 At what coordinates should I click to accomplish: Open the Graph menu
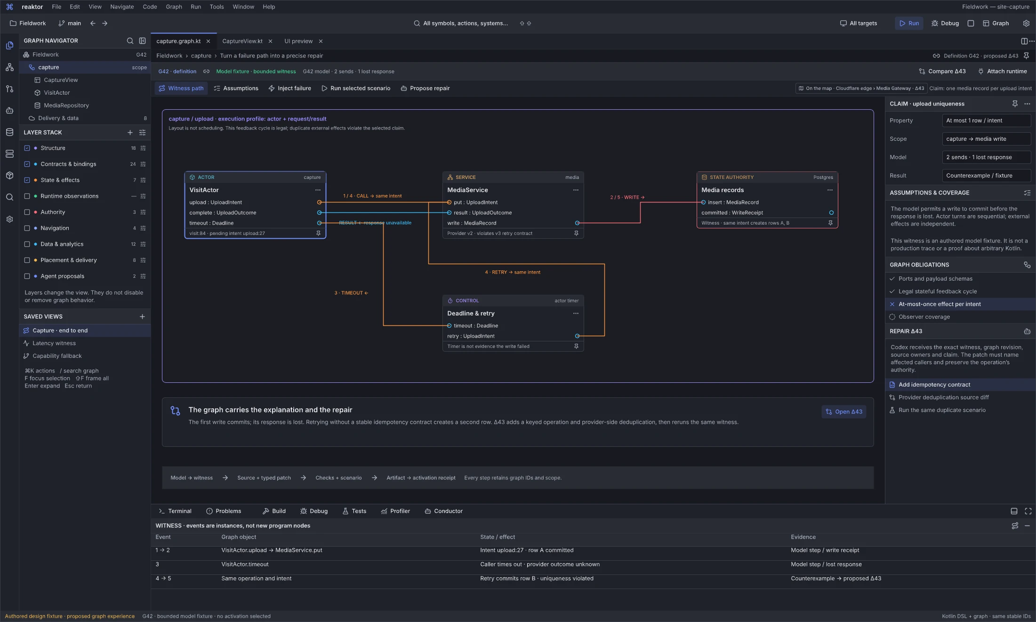click(174, 7)
